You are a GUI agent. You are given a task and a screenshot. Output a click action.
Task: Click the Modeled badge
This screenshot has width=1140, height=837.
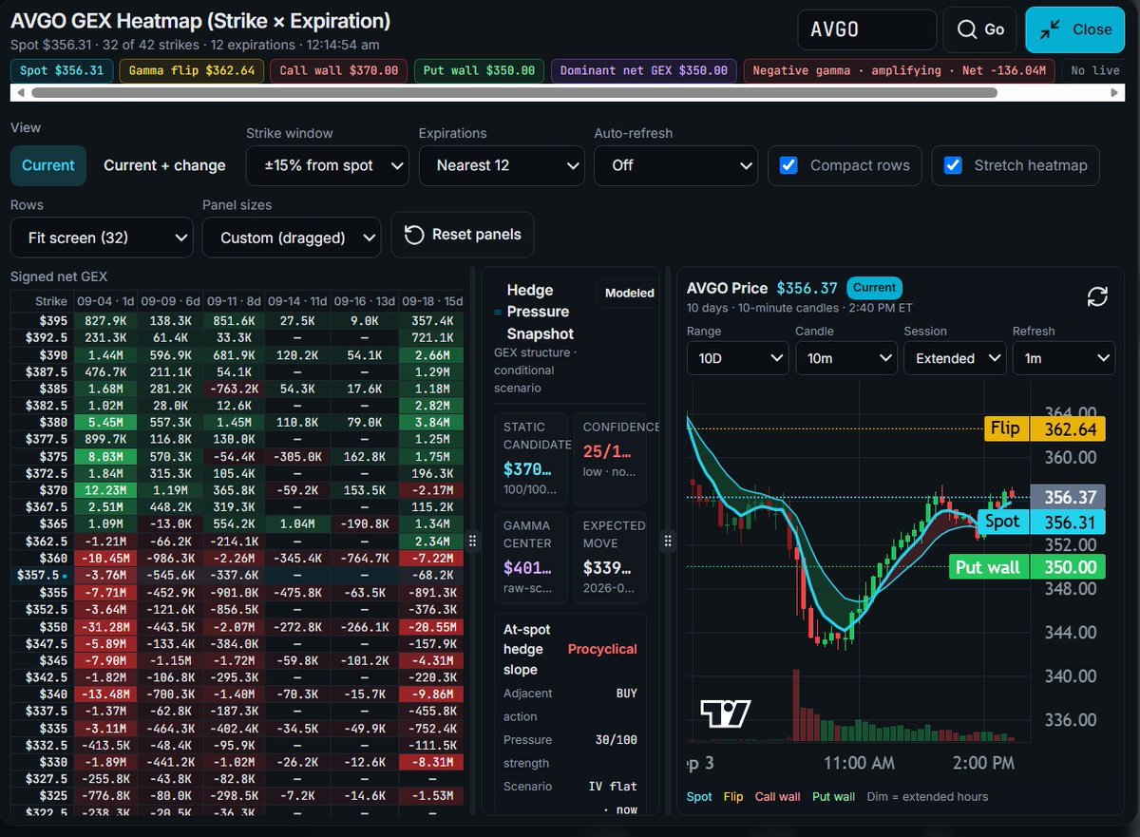[x=629, y=293]
